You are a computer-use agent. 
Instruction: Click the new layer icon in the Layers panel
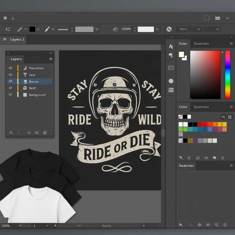(x=37, y=133)
